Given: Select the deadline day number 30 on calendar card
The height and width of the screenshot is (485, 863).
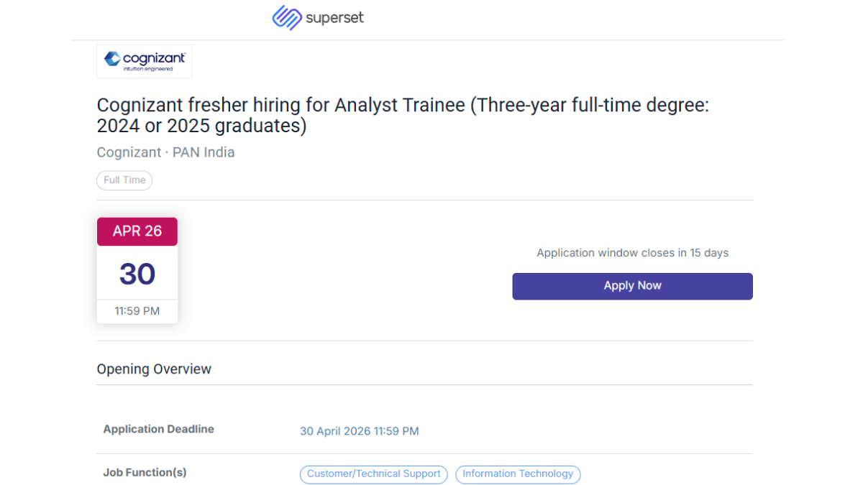Looking at the screenshot, I should 137,274.
